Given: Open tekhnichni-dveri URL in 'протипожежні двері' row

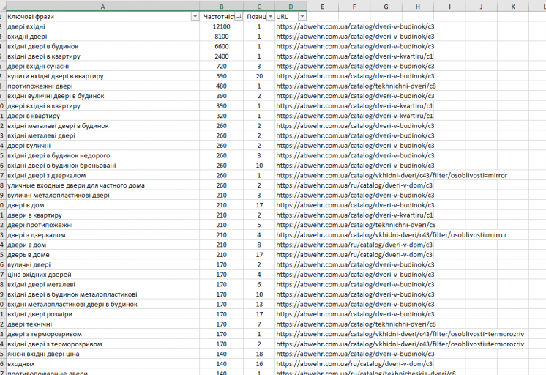Looking at the screenshot, I should pos(356,86).
